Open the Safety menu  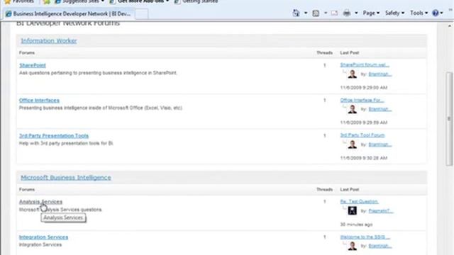pyautogui.click(x=394, y=13)
